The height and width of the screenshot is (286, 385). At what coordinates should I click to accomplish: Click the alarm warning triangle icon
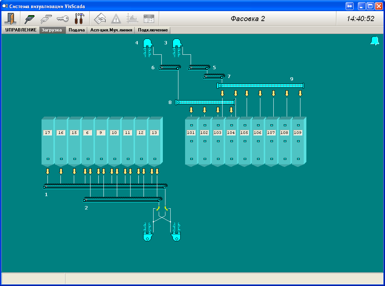[116, 18]
